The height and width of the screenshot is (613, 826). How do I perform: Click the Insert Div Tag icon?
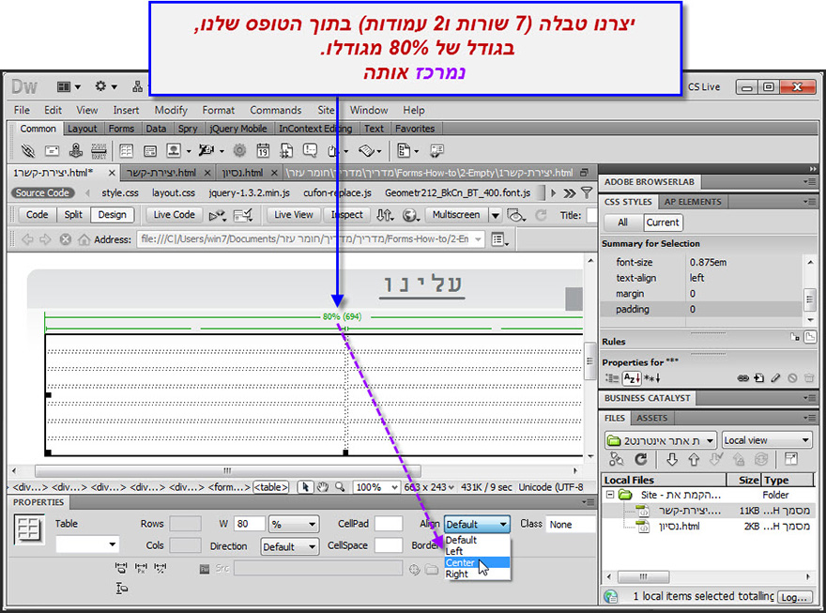point(150,151)
